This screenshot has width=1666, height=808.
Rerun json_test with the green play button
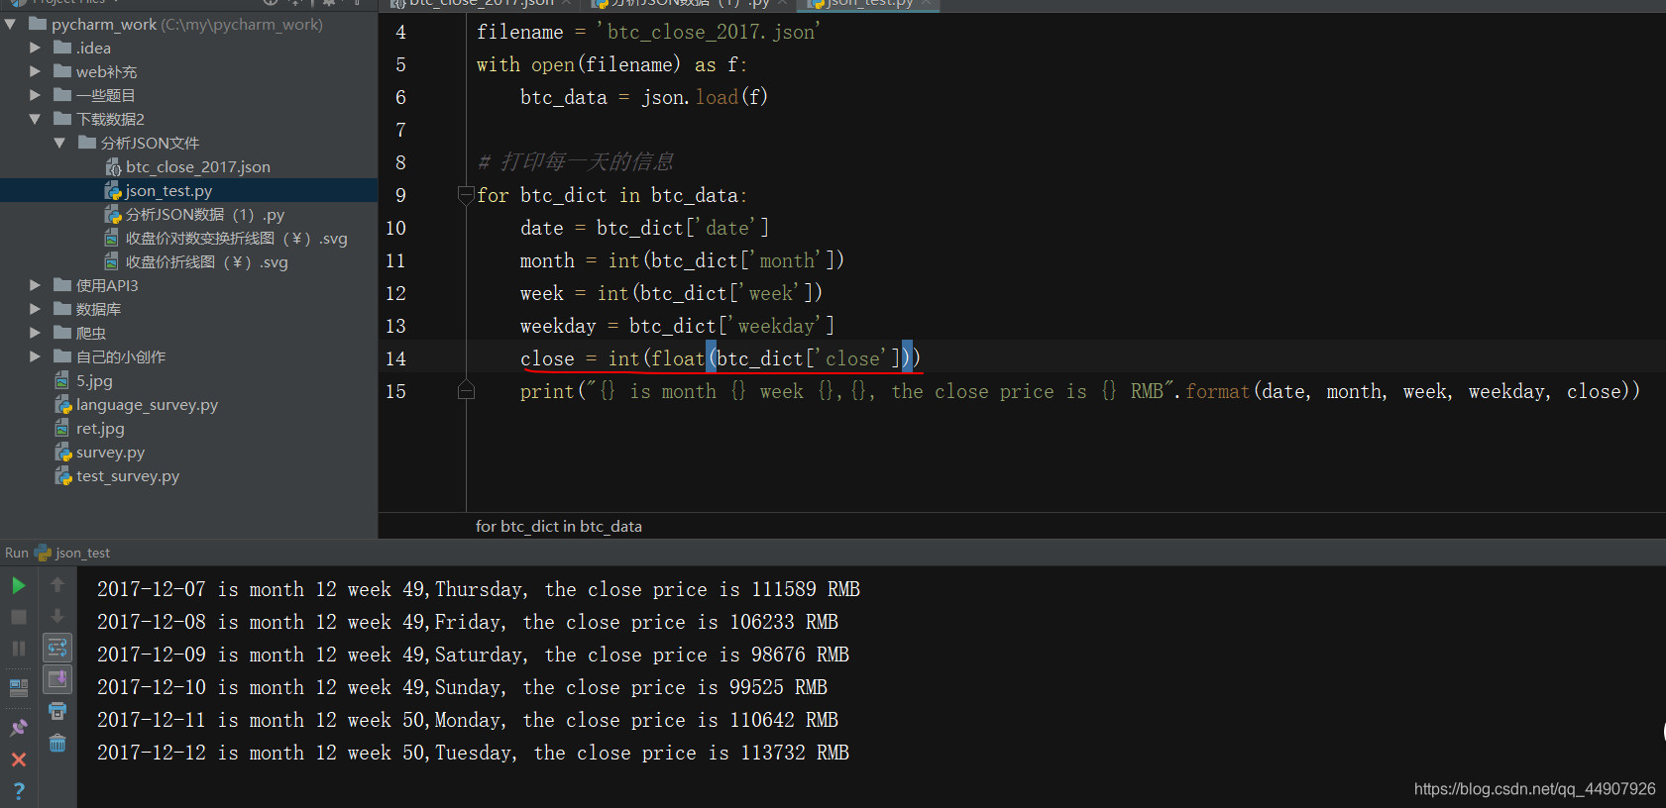point(18,585)
